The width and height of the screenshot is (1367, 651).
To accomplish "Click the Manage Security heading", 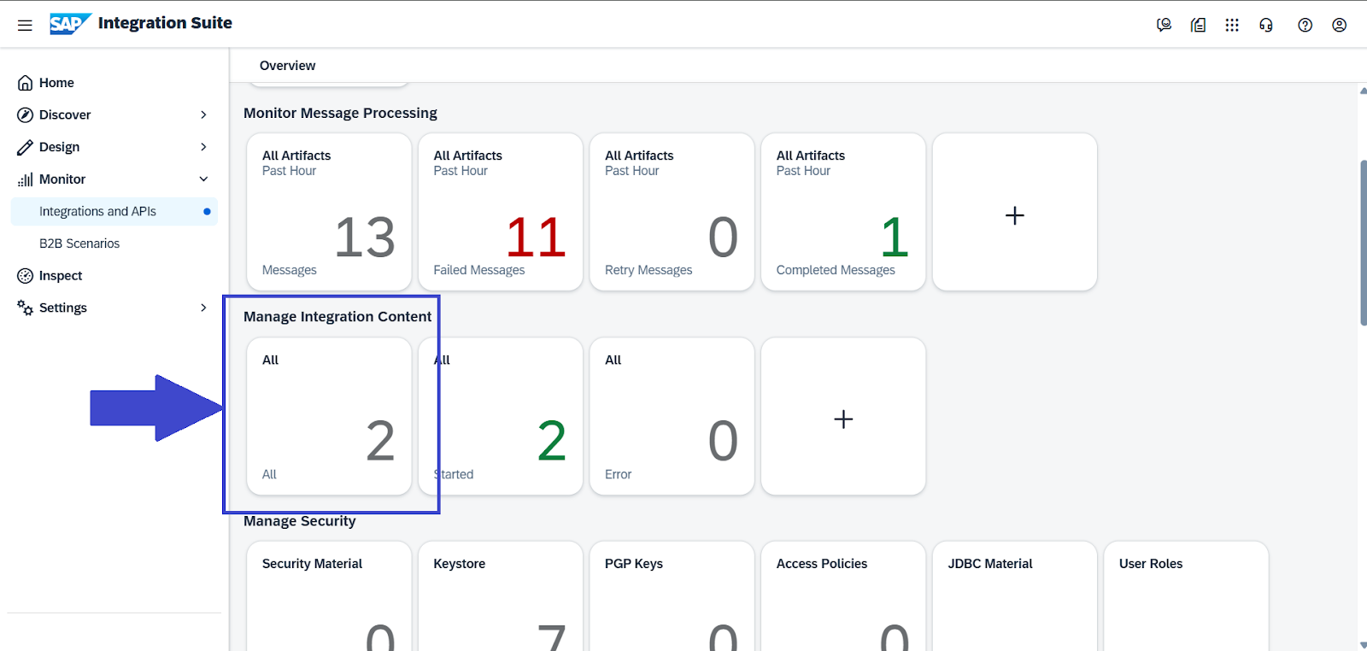I will 300,521.
